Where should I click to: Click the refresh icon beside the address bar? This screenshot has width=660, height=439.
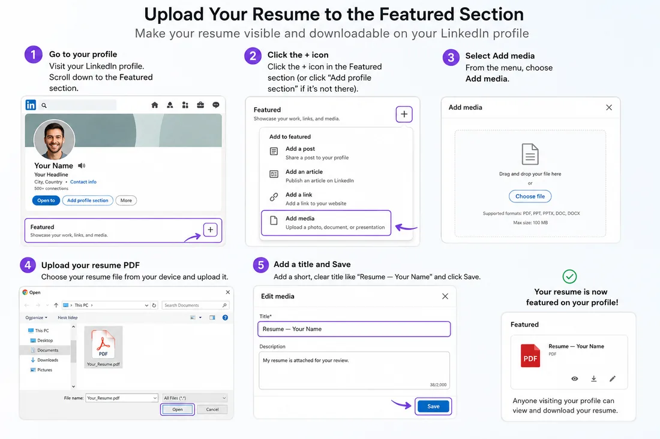(154, 305)
